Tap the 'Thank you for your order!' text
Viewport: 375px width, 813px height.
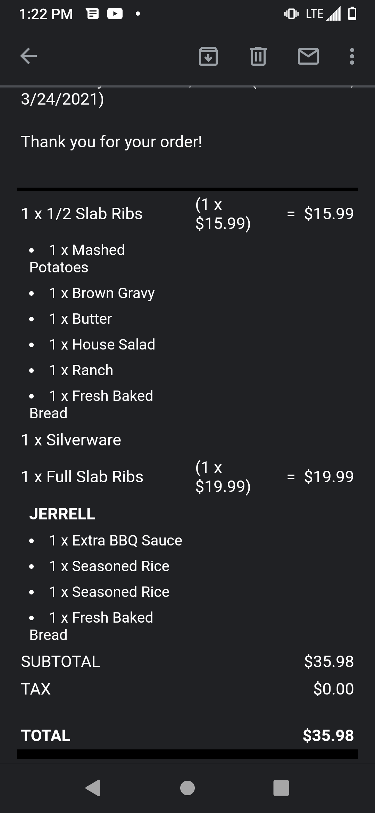click(111, 142)
